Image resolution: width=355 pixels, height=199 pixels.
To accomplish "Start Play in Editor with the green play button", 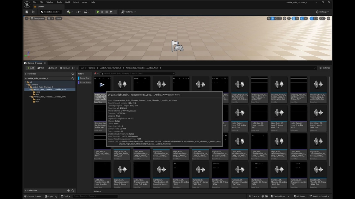I will click(98, 12).
